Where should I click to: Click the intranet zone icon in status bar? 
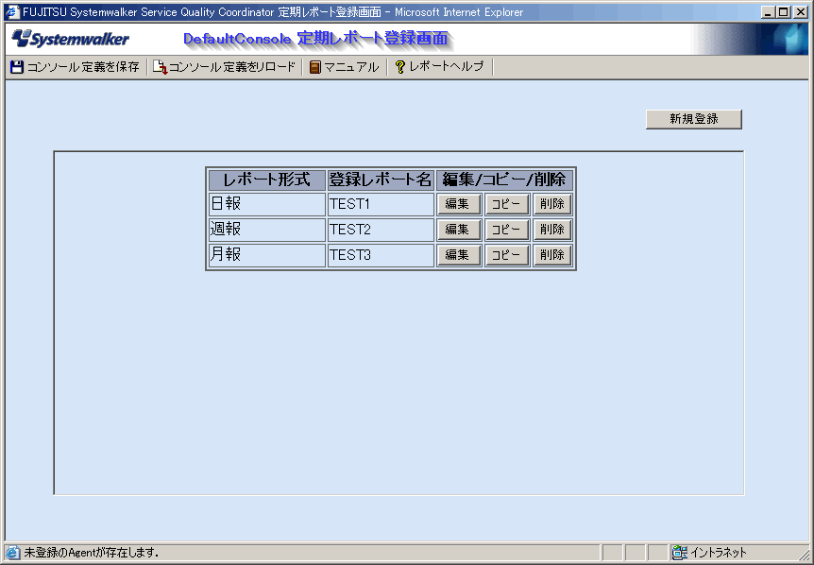pyautogui.click(x=680, y=553)
